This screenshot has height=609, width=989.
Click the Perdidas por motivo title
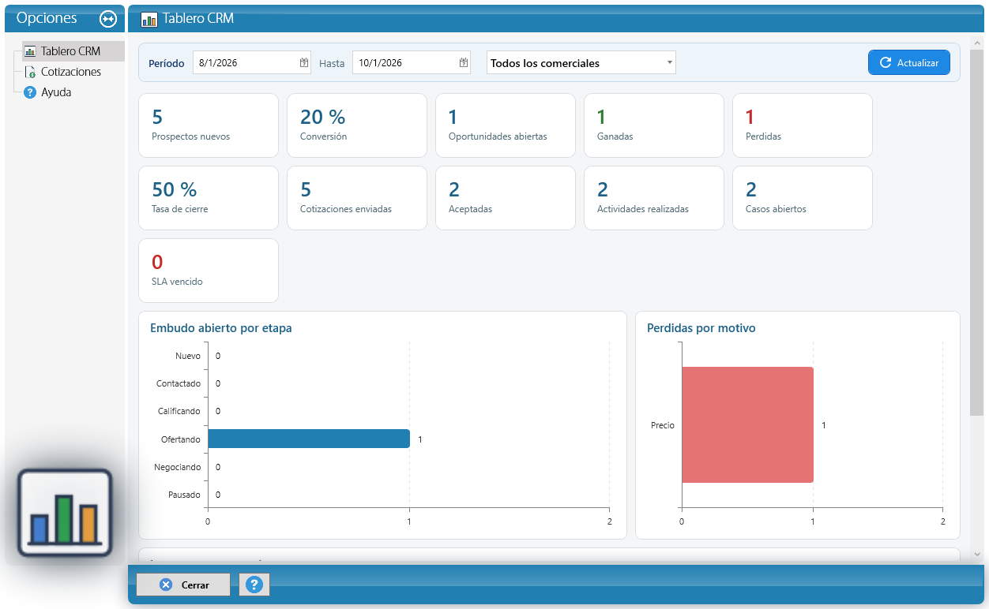pos(701,328)
